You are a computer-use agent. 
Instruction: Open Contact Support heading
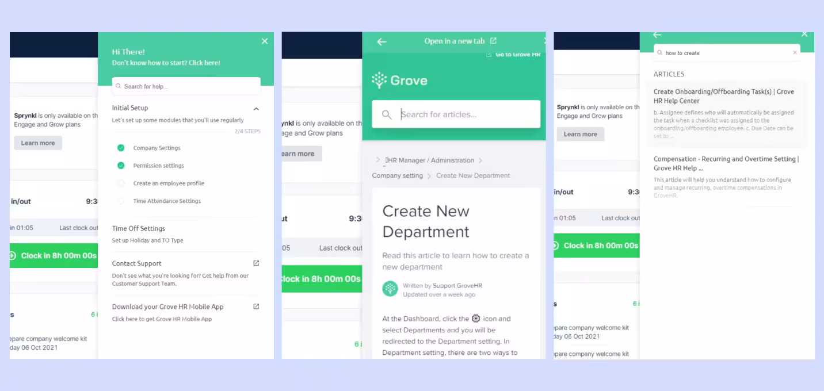[x=136, y=263]
